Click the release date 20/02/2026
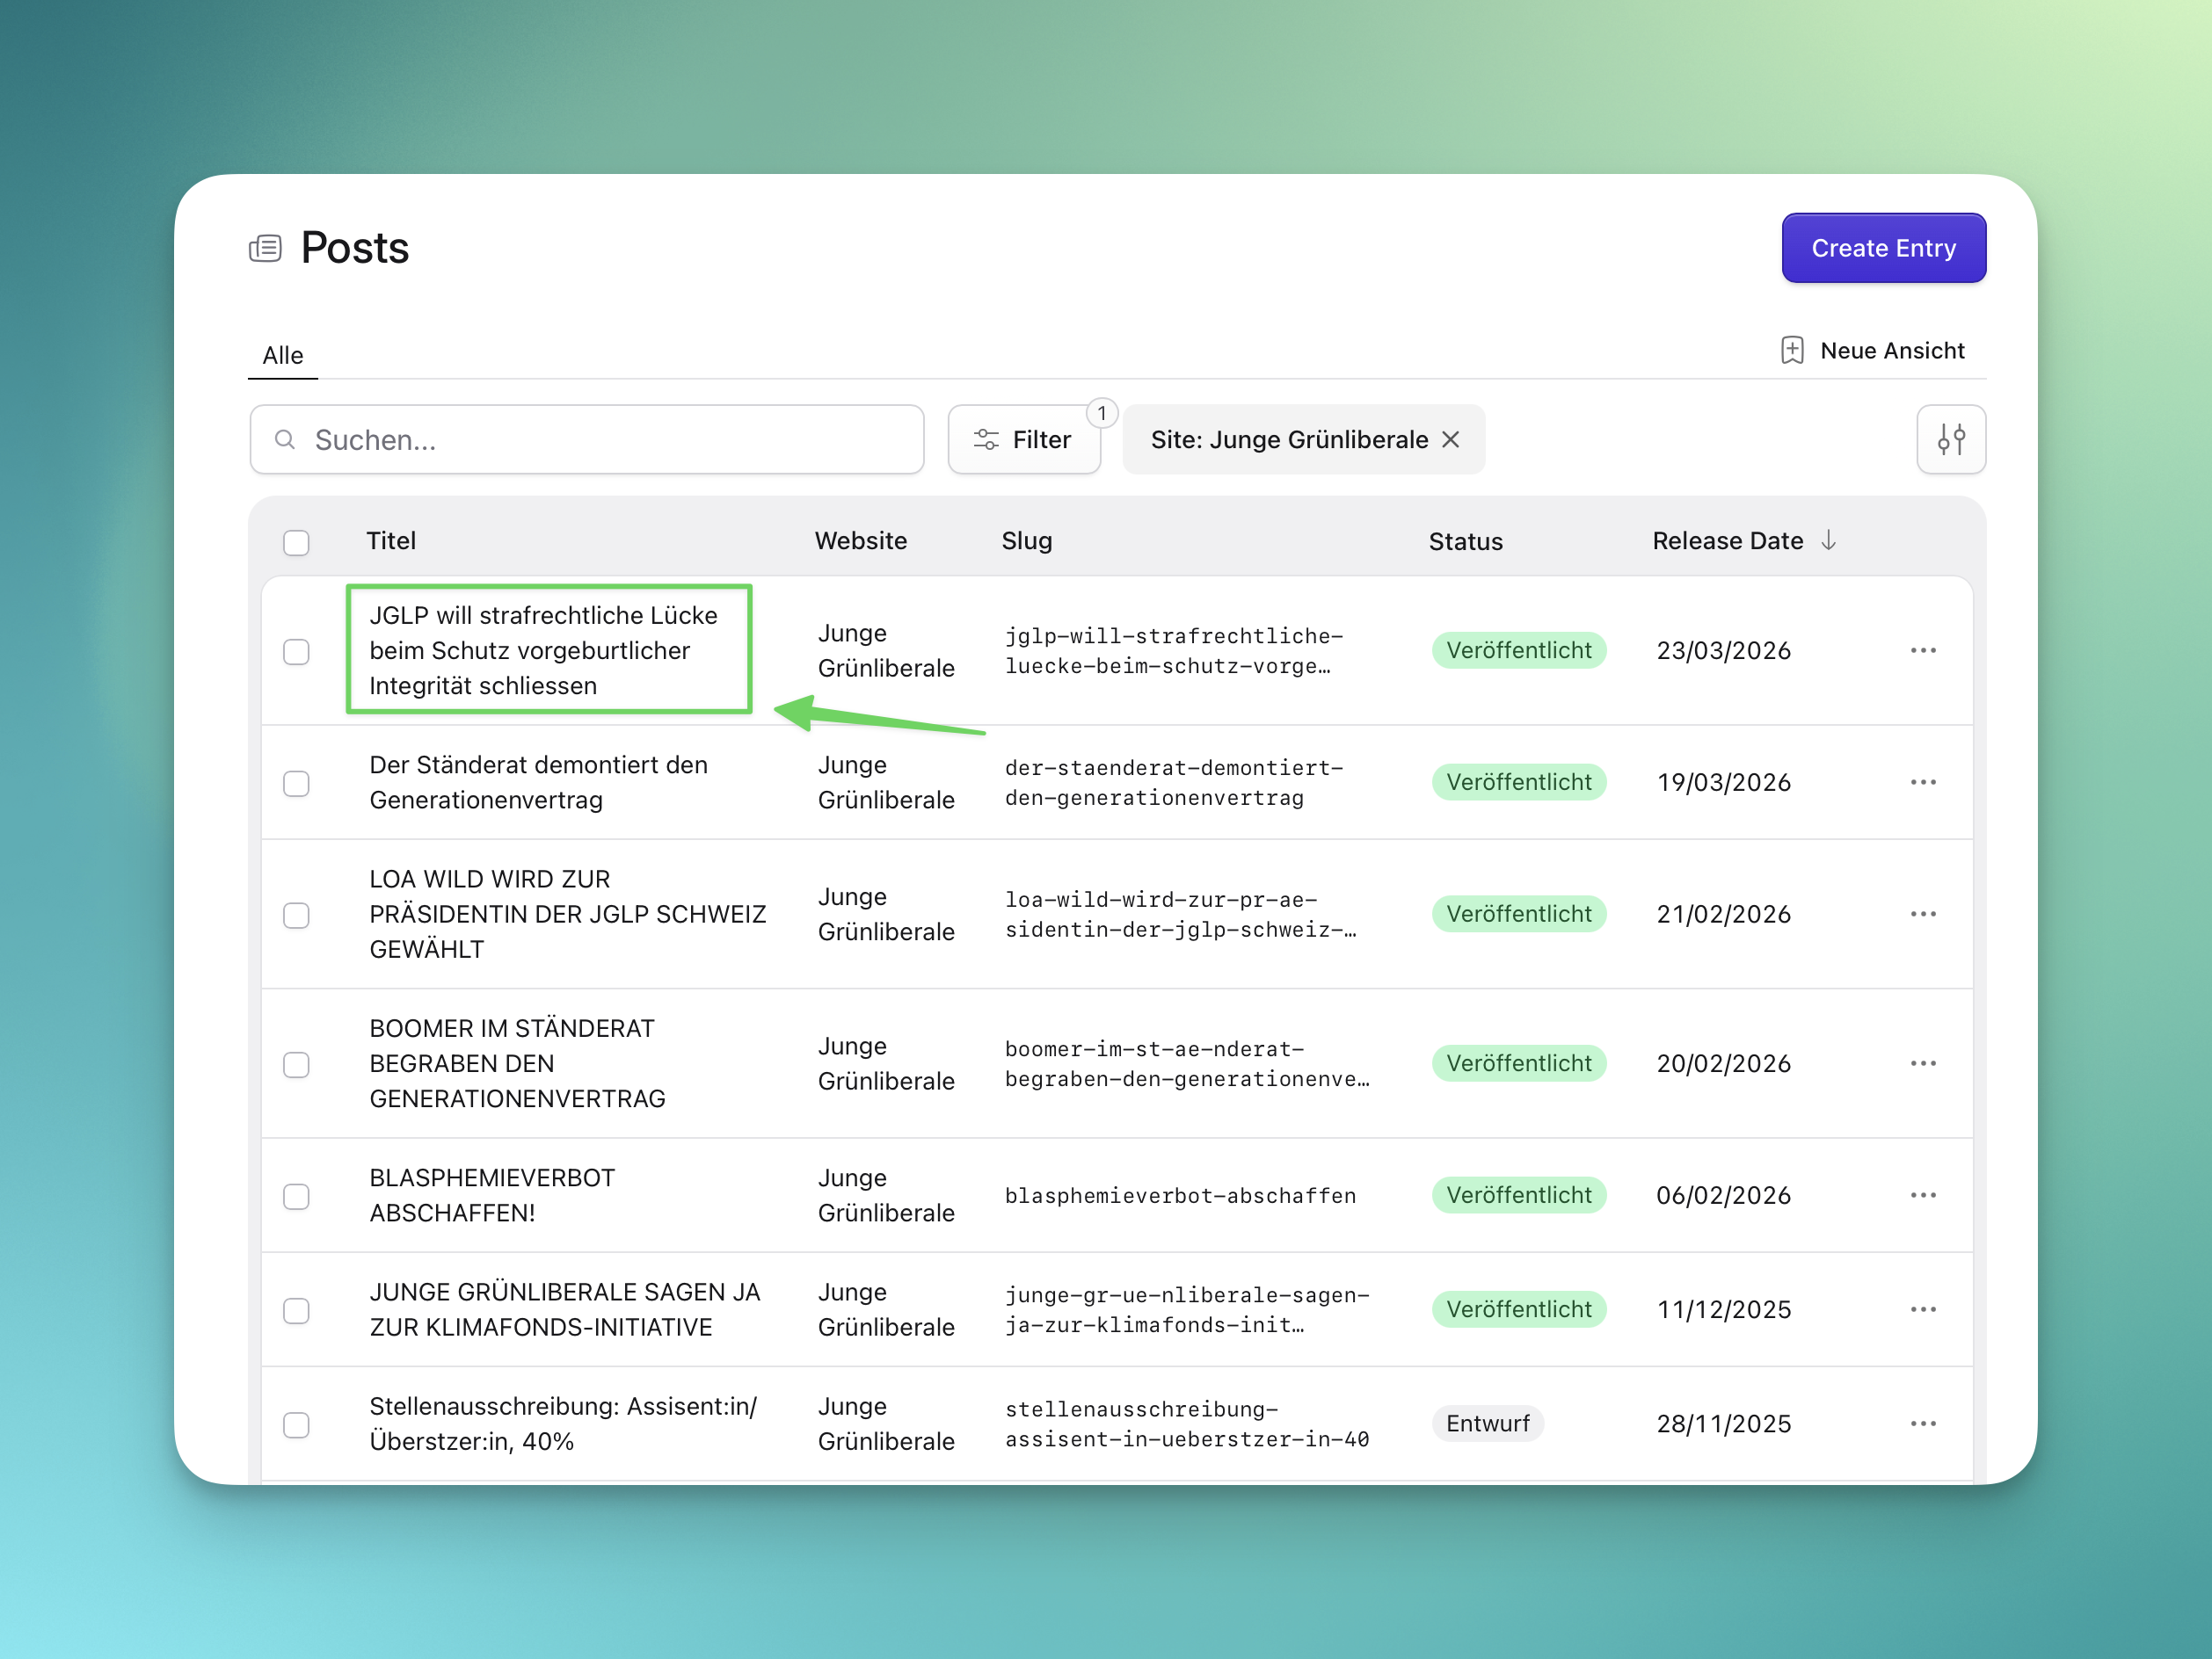 coord(1723,1063)
